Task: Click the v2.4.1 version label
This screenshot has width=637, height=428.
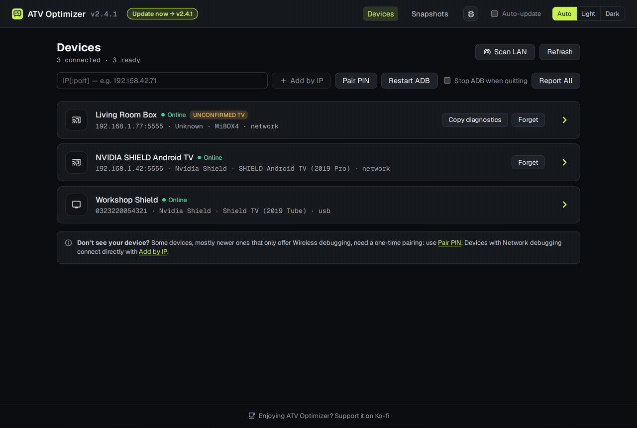Action: coord(104,14)
